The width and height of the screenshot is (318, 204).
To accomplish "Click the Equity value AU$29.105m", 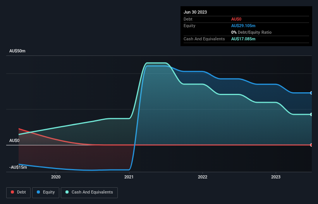I will (243, 26).
